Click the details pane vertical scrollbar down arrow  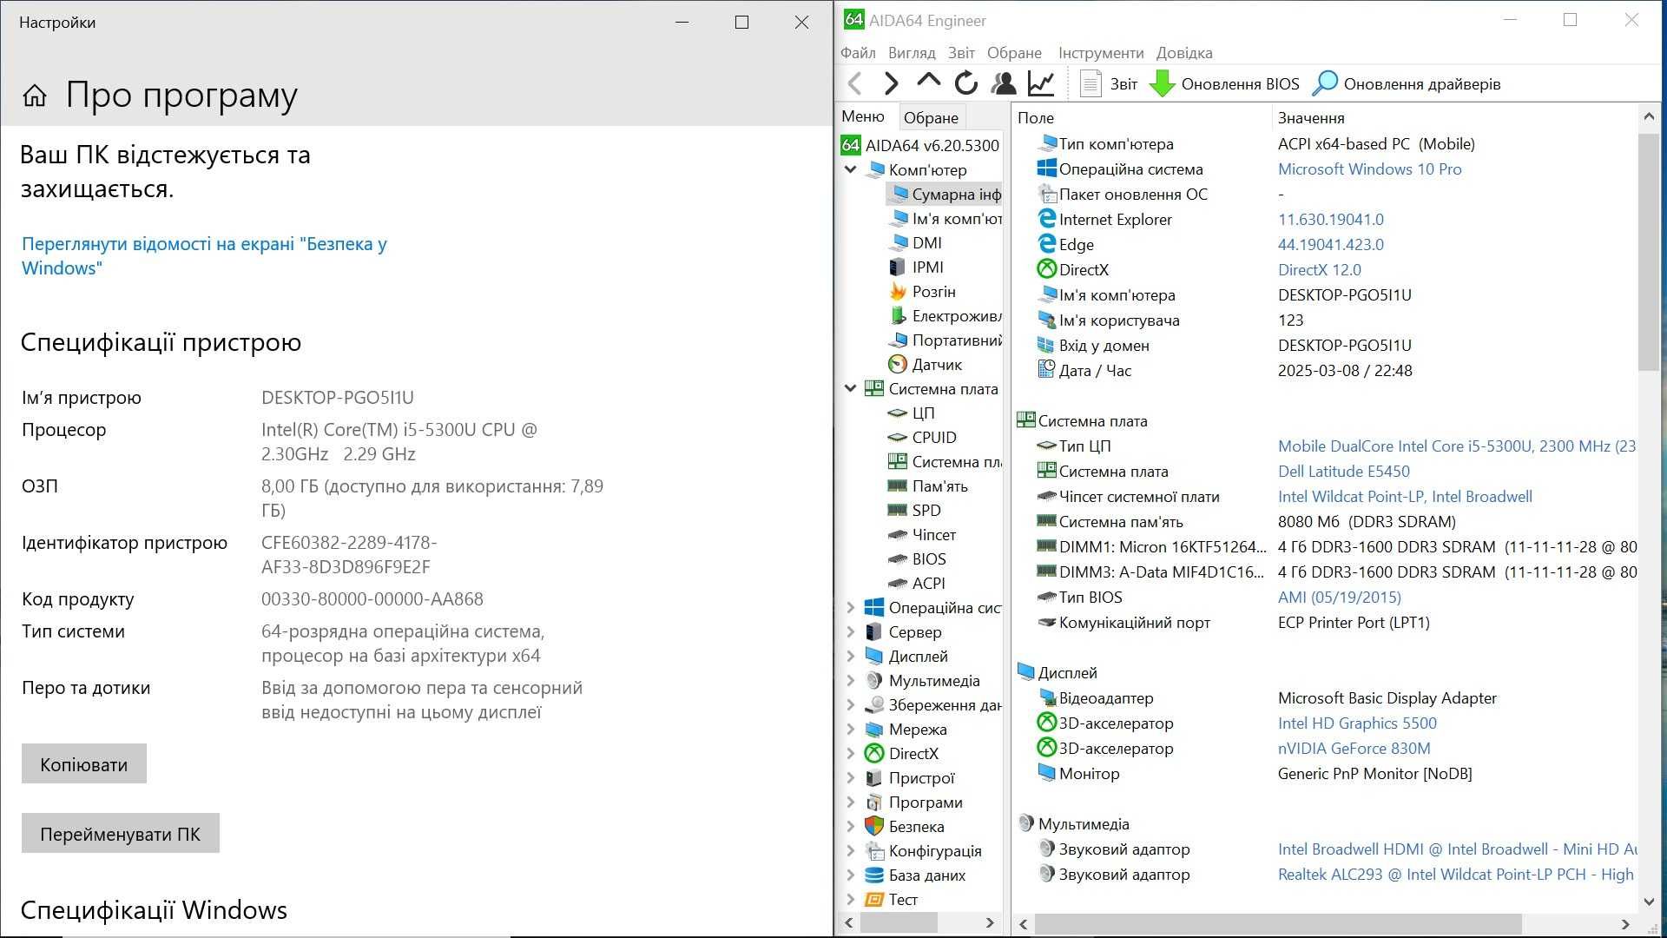(x=1649, y=902)
